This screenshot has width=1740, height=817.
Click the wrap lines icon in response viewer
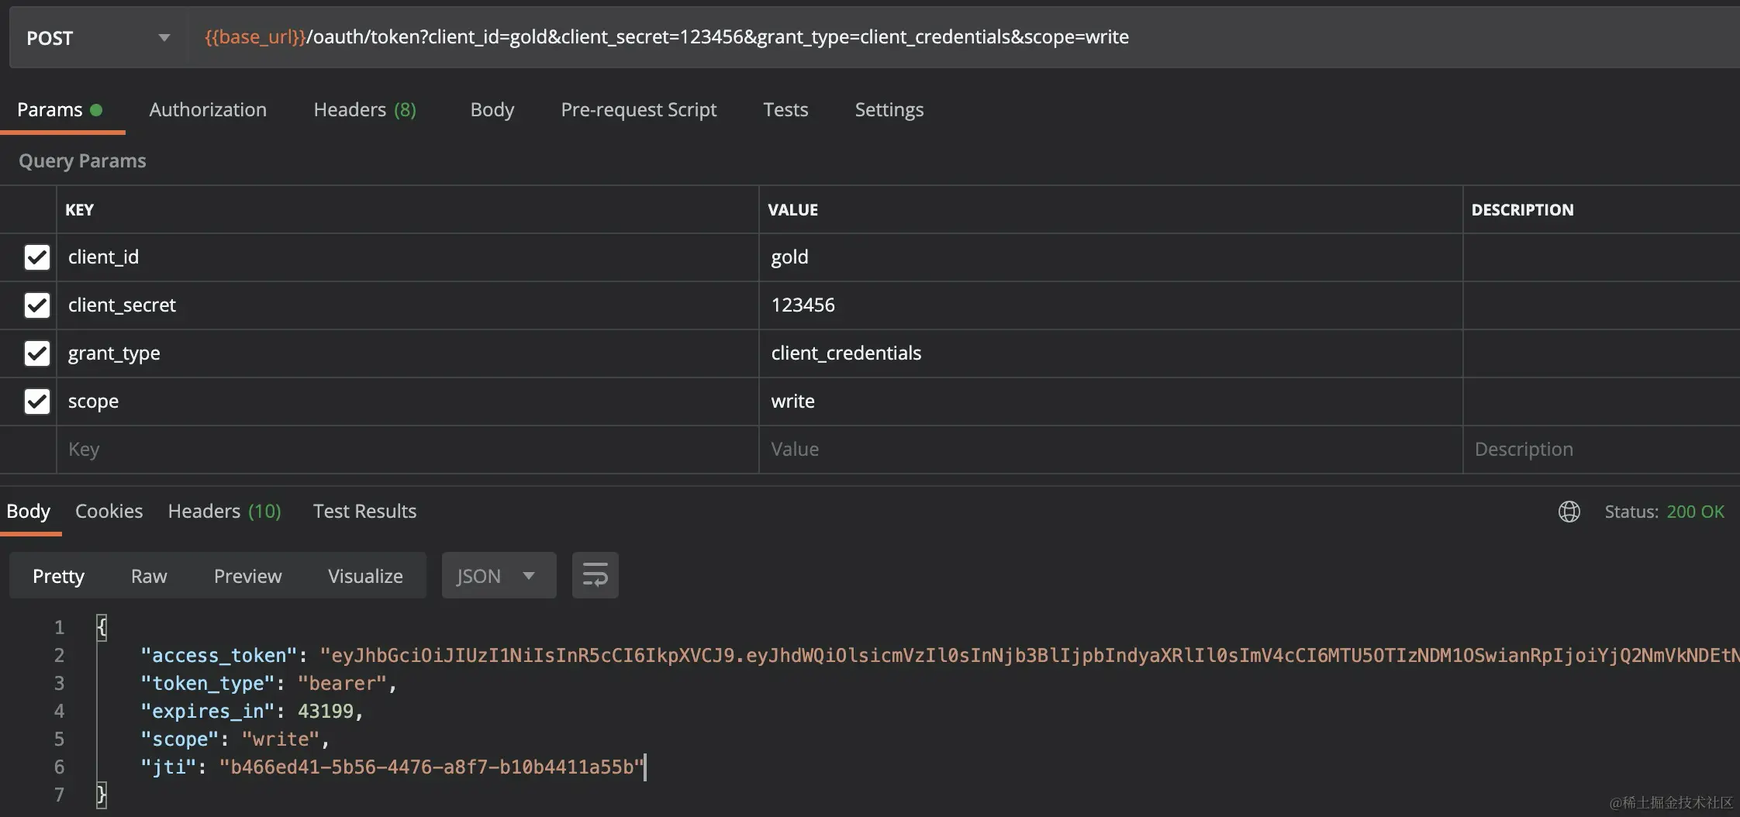594,575
